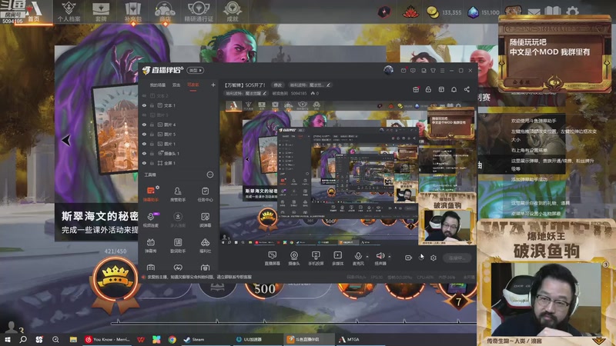Open the hamburger menu in title bar
616x346 pixels.
pyautogui.click(x=442, y=71)
